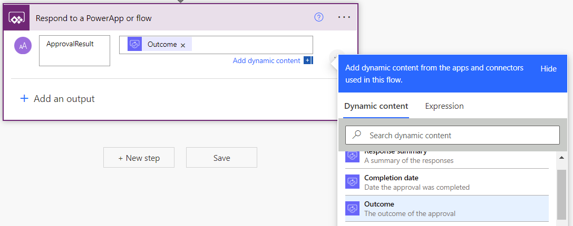Click the text type 'AA' output icon

click(x=23, y=46)
